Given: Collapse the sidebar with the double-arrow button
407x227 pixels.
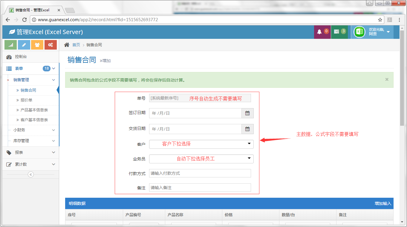Looking at the screenshot, I should coord(30,175).
